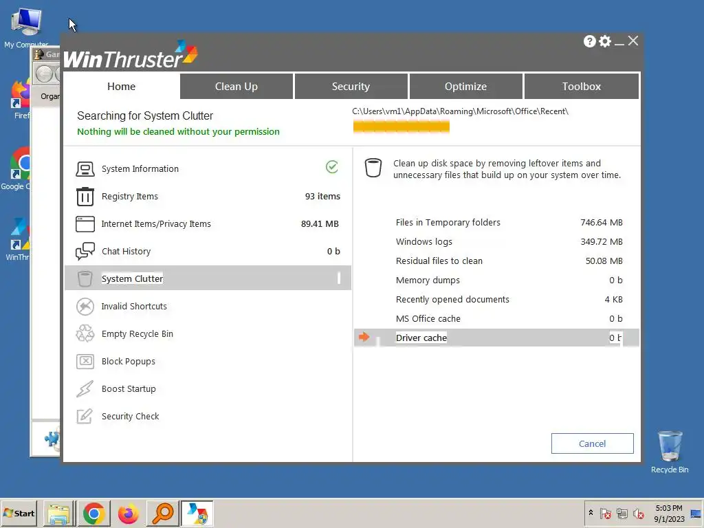The width and height of the screenshot is (704, 528).
Task: Switch to the Clean Up tab
Action: 236,87
